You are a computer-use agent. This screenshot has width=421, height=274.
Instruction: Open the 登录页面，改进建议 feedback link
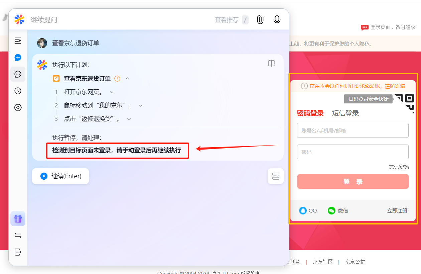(393, 27)
